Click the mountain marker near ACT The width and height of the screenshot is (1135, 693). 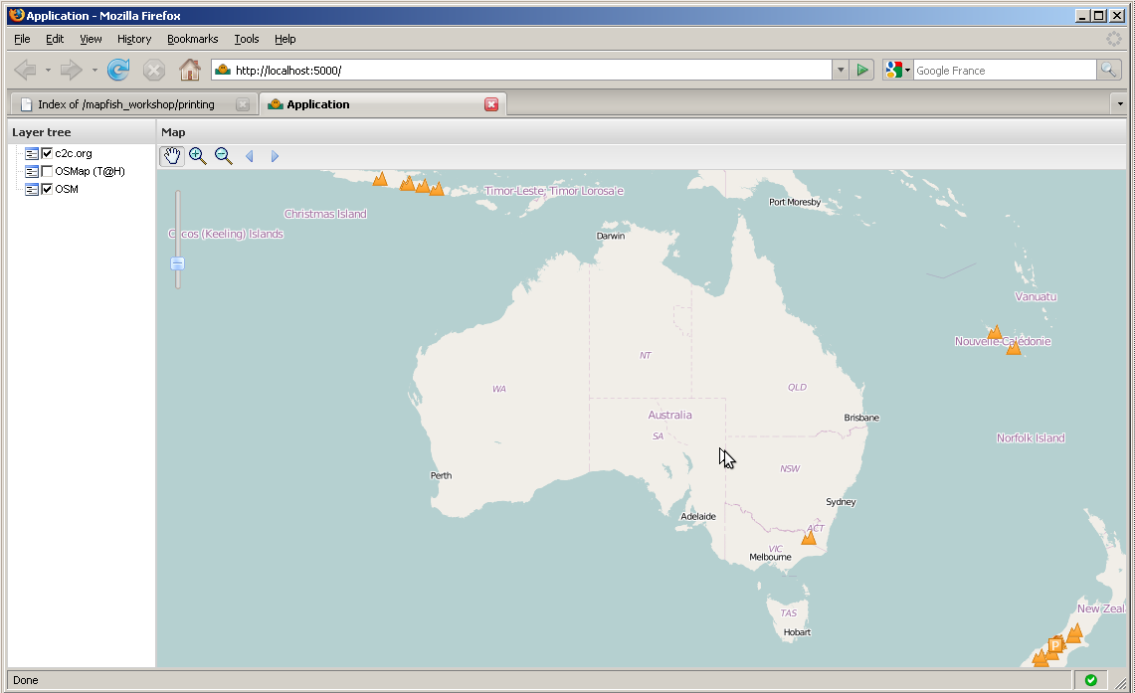click(x=809, y=537)
